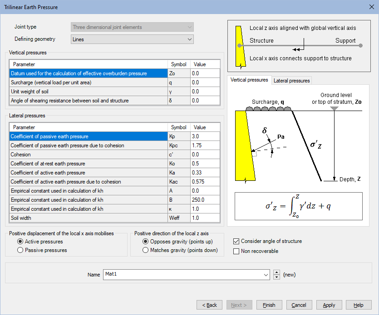The height and width of the screenshot is (315, 379).
Task: Open the Defining geometry dropdown
Action: 132,39
